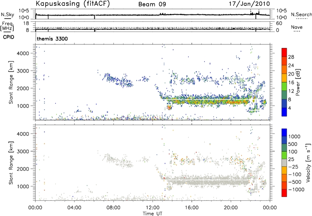312x216 pixels.
Task: Click the 08:00 time axis tick label
Action: [113, 208]
